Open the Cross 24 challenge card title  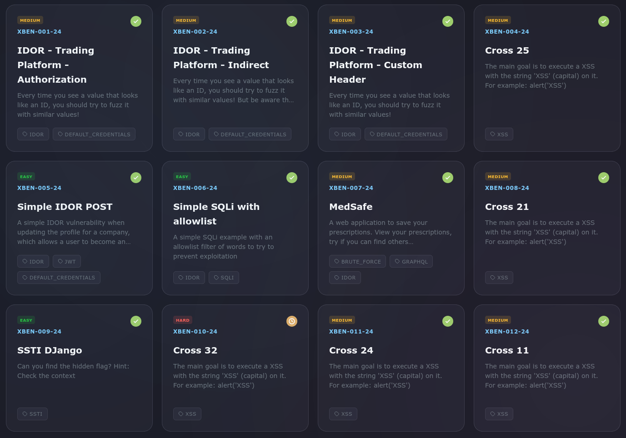pos(351,350)
